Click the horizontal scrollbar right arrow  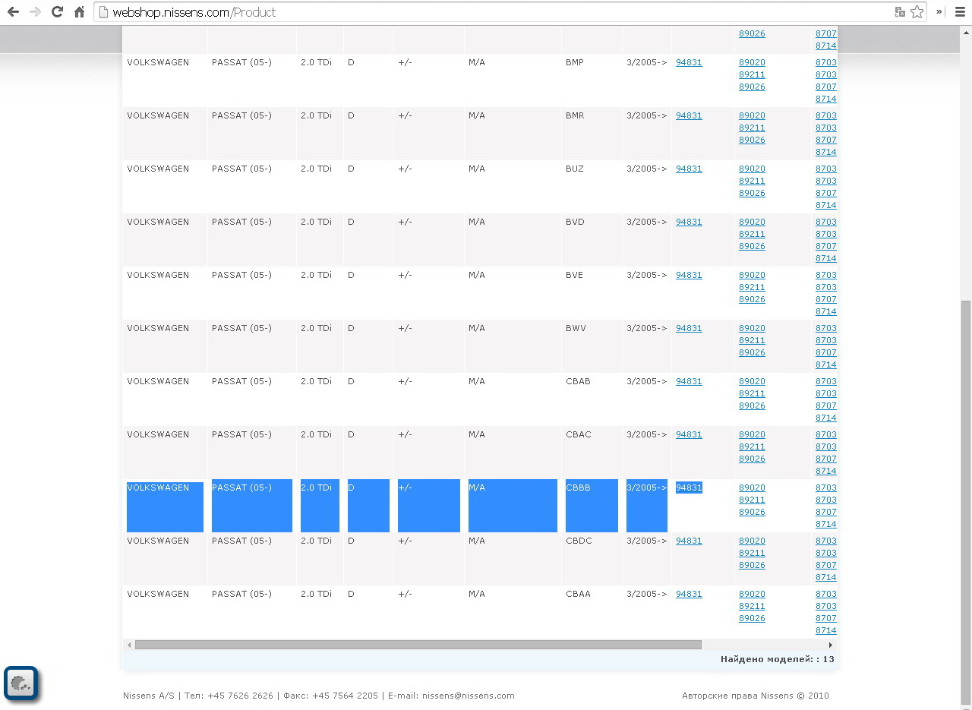click(831, 645)
